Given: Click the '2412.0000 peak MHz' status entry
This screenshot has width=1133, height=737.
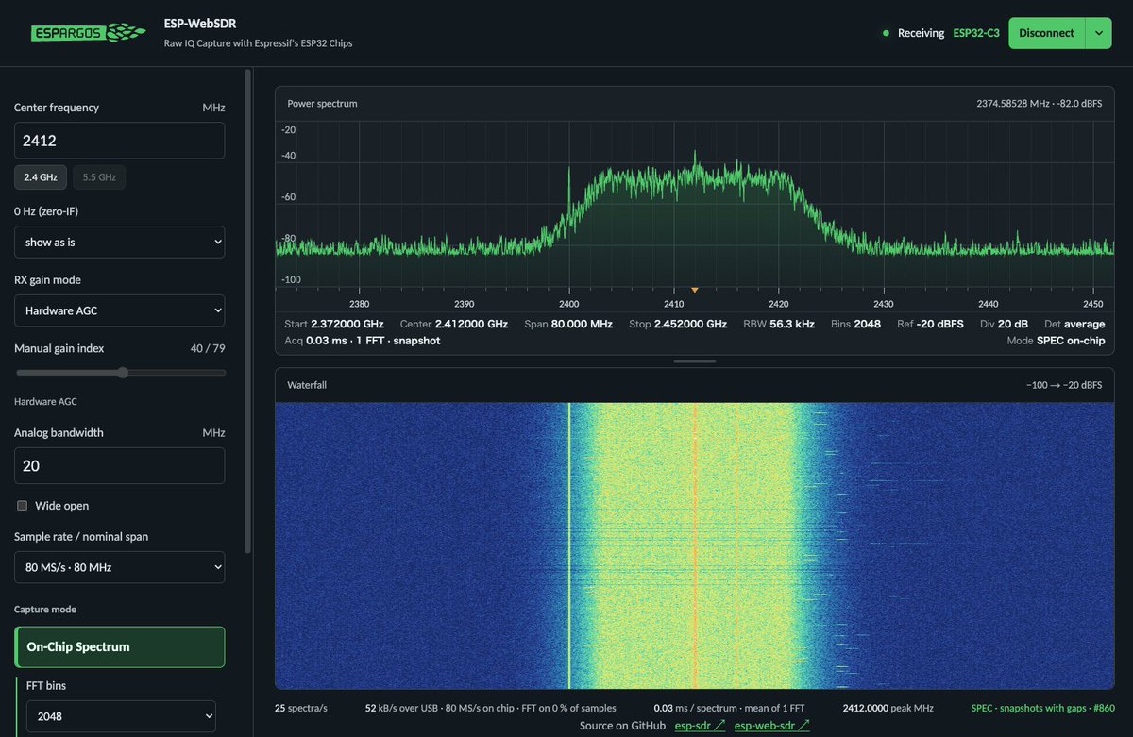Looking at the screenshot, I should (x=888, y=708).
